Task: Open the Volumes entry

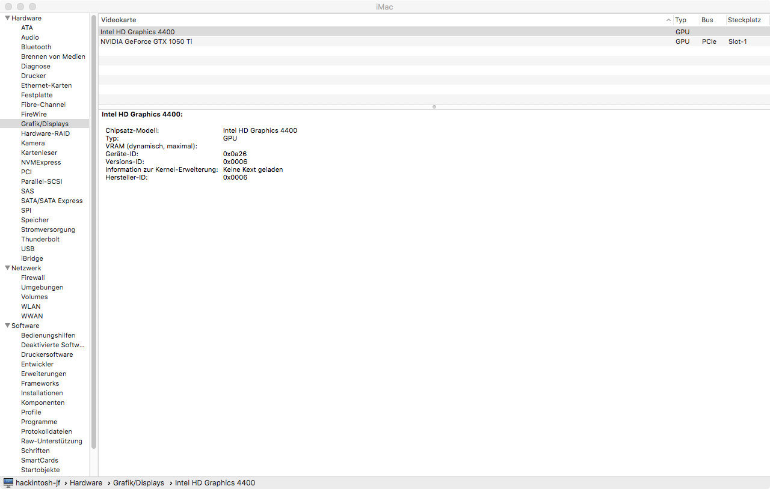Action: click(x=34, y=297)
